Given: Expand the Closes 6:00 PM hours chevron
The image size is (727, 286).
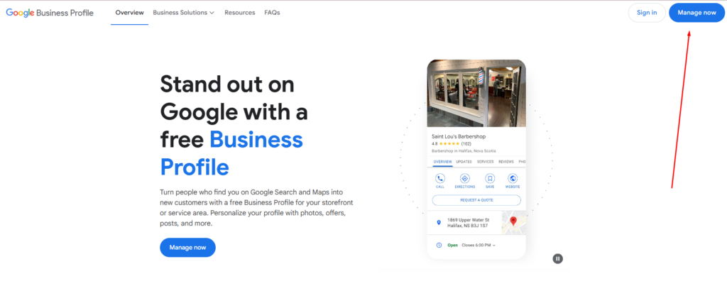Looking at the screenshot, I should point(494,246).
